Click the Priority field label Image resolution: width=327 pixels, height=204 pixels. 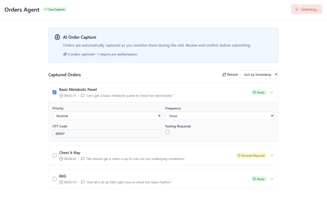(x=58, y=108)
